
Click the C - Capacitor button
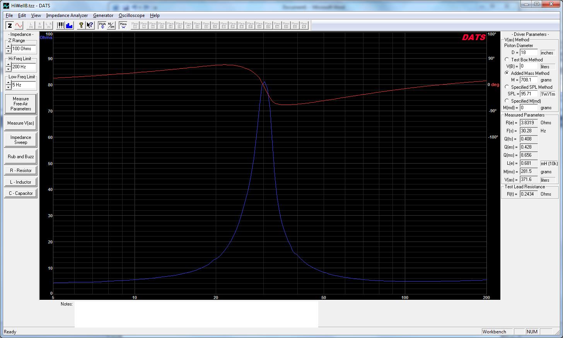point(20,193)
